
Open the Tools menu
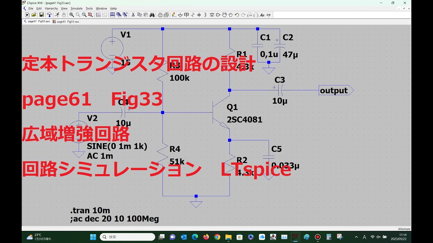89,8
